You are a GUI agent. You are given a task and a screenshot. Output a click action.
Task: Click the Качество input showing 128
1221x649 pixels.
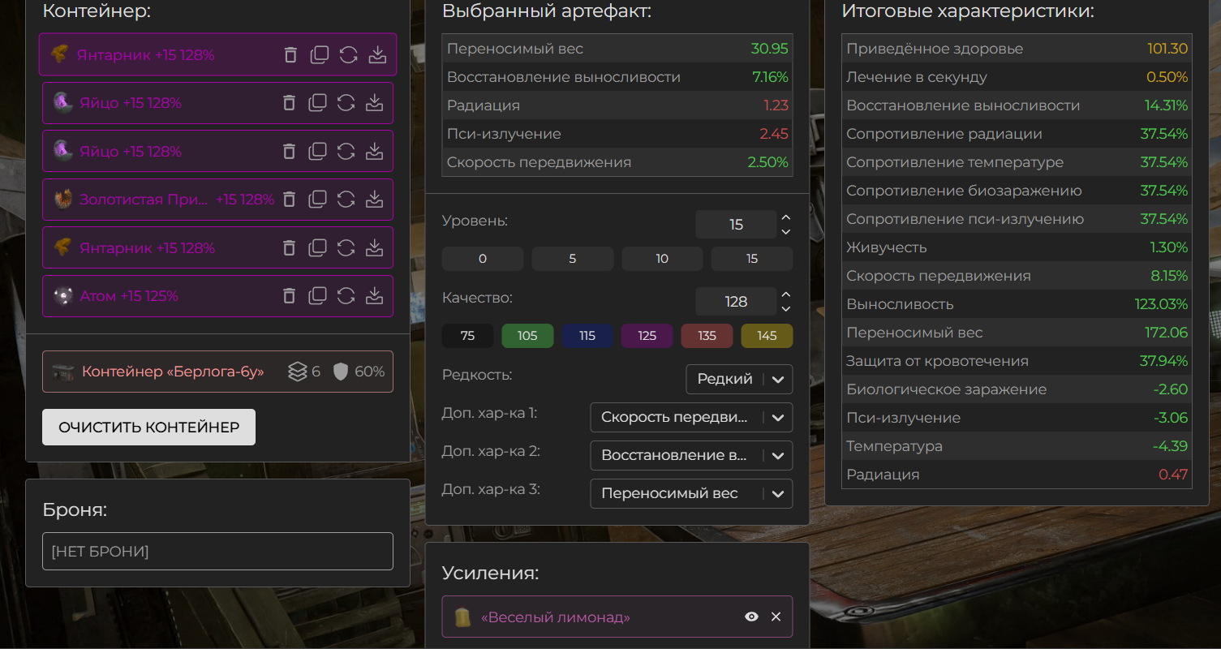(x=736, y=302)
